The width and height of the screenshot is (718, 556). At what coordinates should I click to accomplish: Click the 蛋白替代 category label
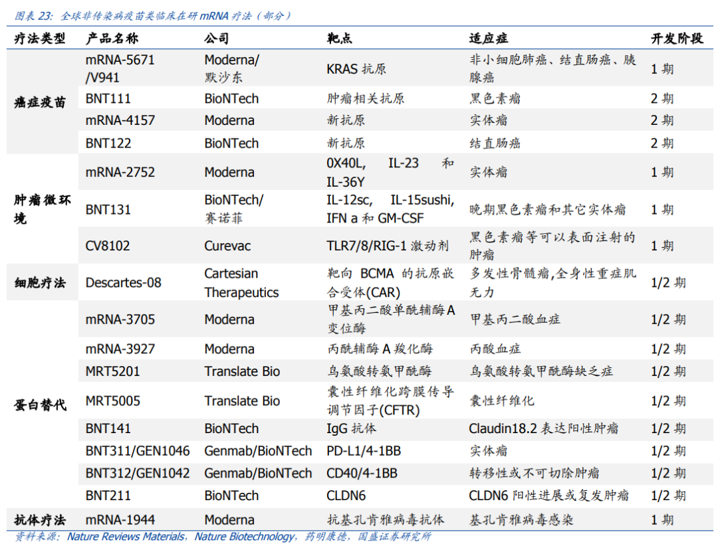tap(40, 405)
